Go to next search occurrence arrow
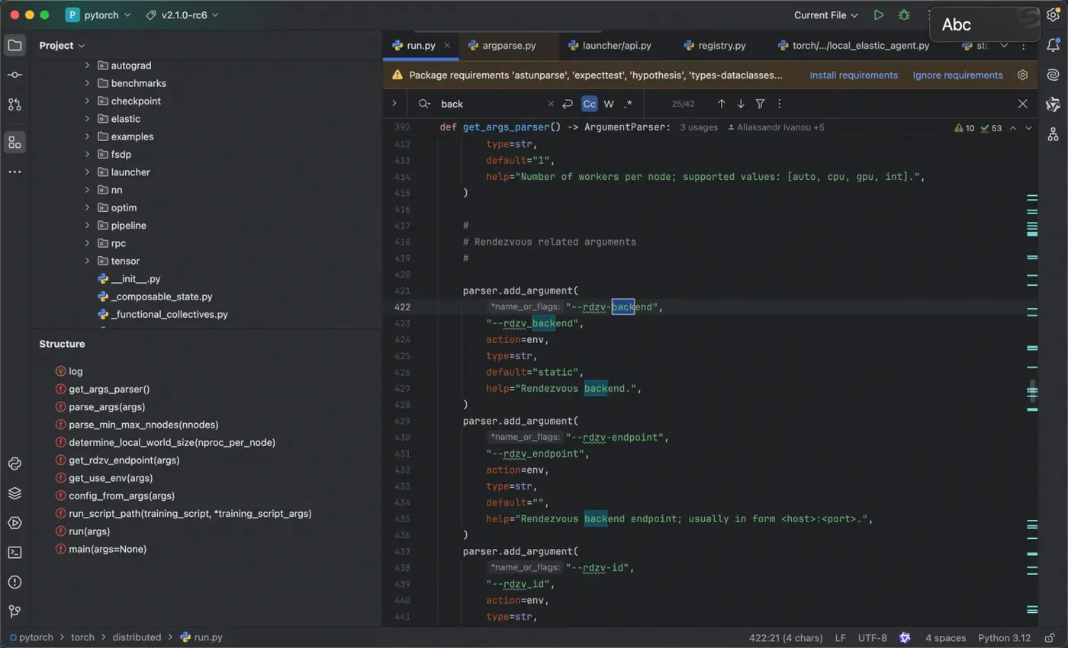Screen dimensions: 1068x648 pos(740,104)
